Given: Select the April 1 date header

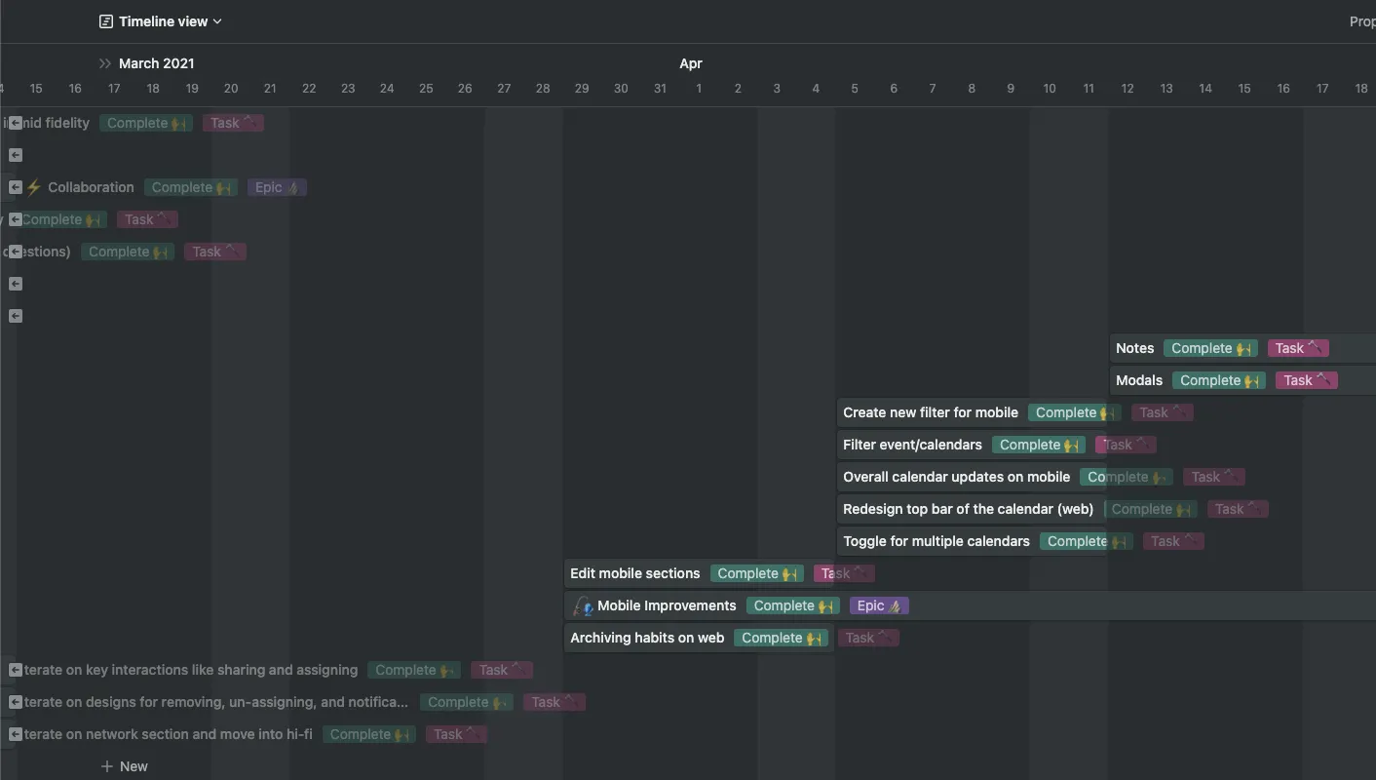Looking at the screenshot, I should [x=699, y=88].
